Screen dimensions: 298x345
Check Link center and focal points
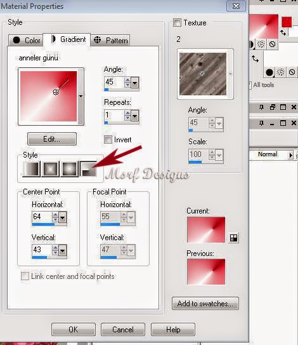[25, 276]
